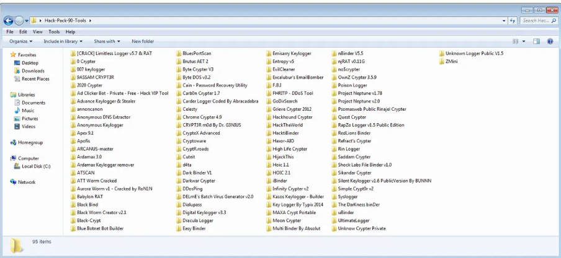
Task: Select the Brutus AET 2 folder icon
Action: pyautogui.click(x=179, y=61)
